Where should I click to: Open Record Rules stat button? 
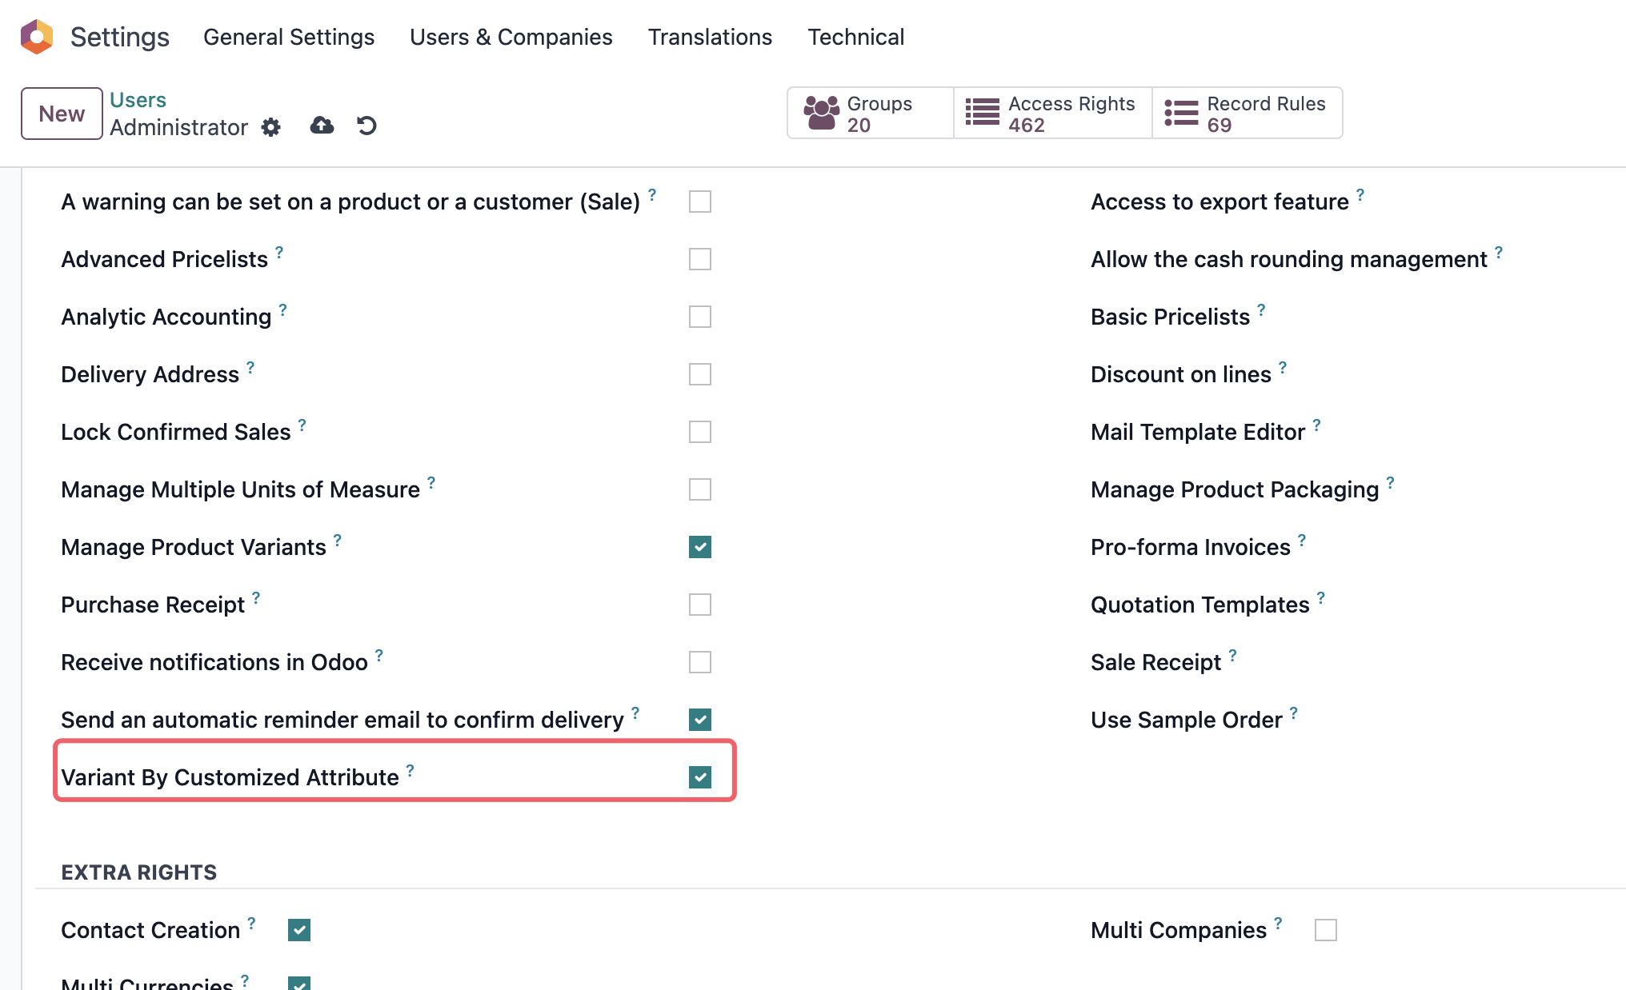[1247, 114]
